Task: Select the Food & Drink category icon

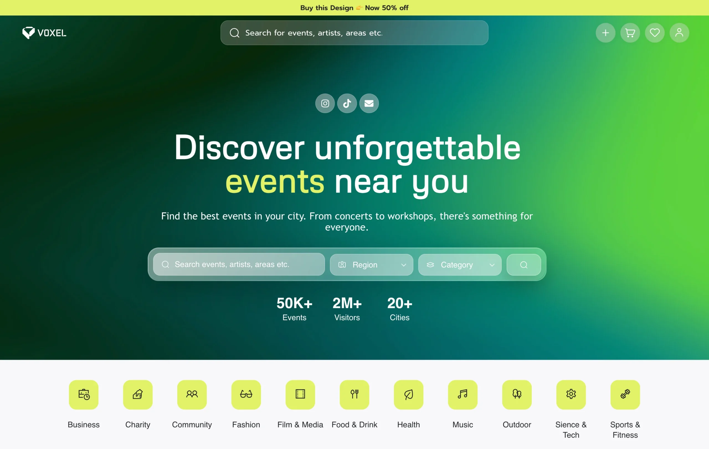Action: (354, 394)
